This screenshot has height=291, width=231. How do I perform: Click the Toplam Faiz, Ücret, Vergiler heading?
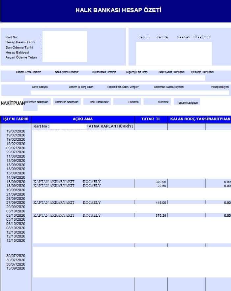pos(123,87)
